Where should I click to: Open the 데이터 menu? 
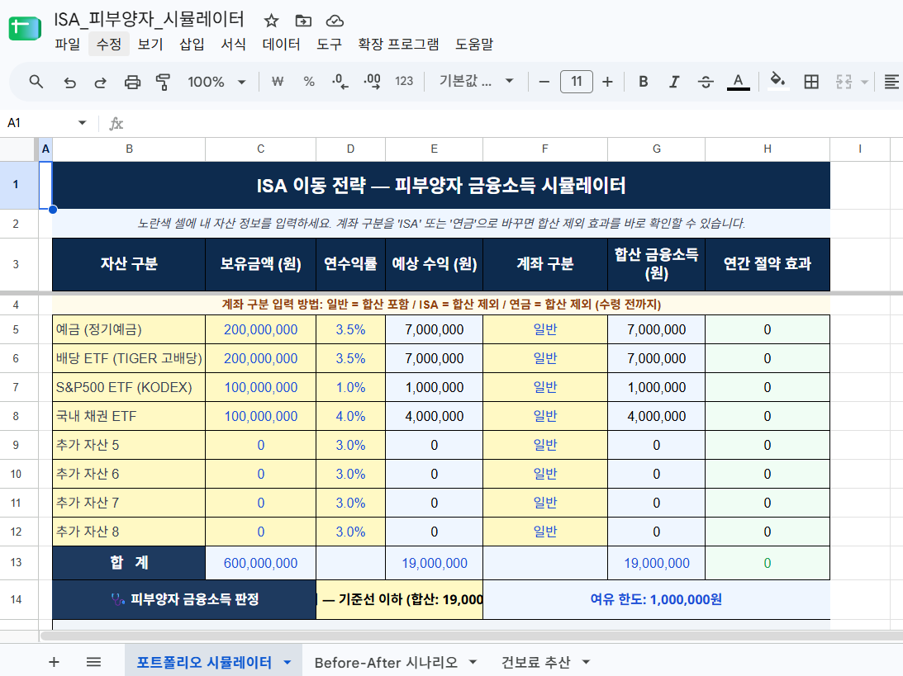coord(281,45)
